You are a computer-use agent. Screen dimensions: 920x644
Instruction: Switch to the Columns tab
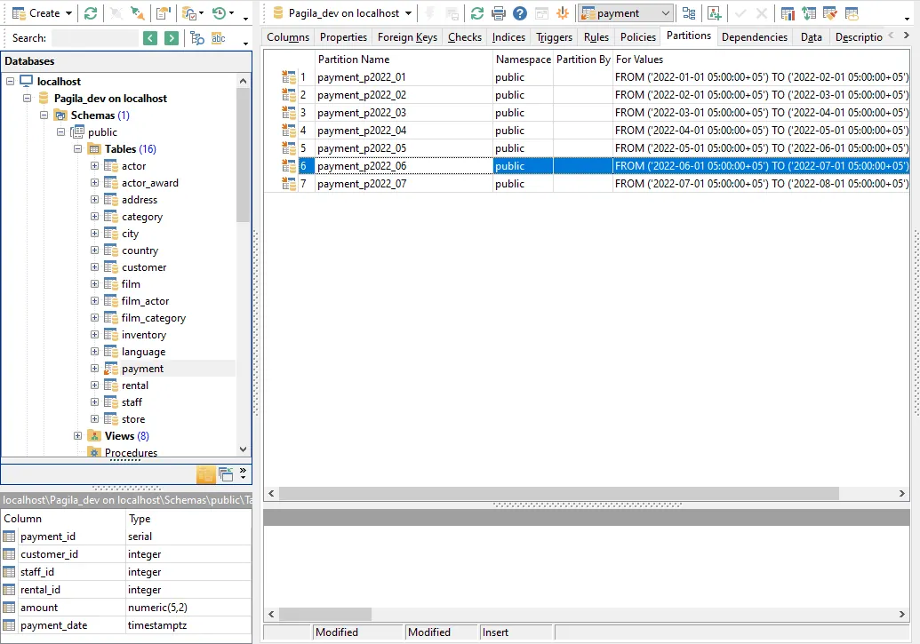288,37
